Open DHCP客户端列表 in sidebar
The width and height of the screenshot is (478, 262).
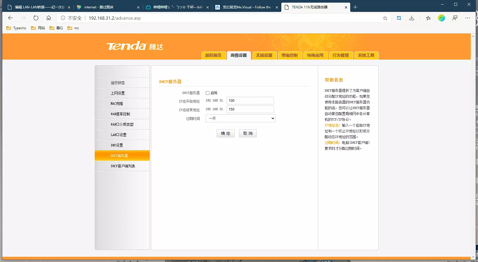click(123, 166)
